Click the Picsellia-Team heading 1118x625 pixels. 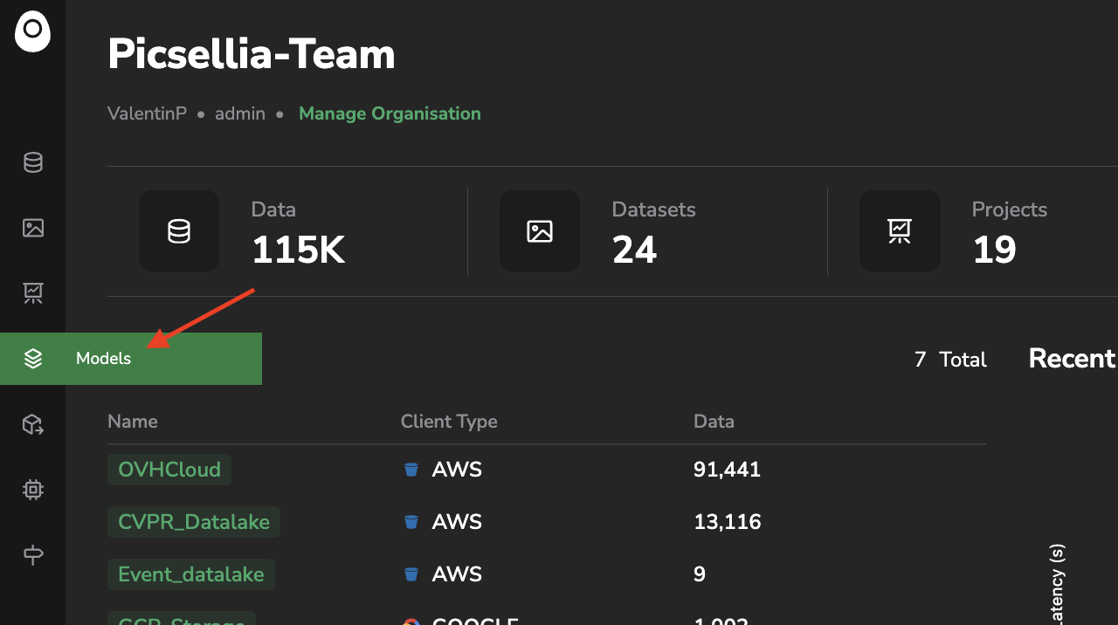tap(252, 54)
